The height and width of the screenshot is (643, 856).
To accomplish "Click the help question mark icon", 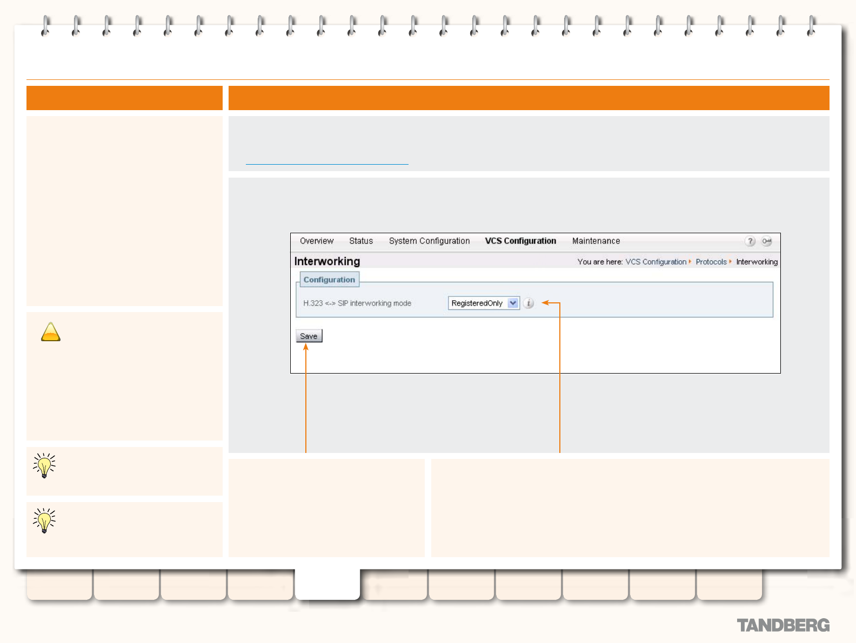I will (x=750, y=241).
